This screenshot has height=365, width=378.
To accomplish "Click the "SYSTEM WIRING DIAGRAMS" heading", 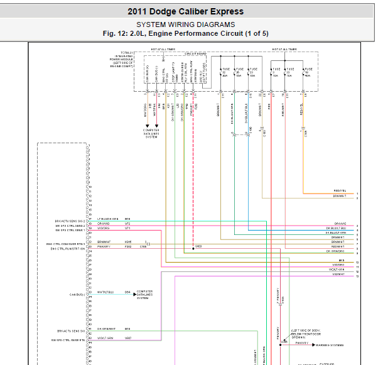I will point(185,25).
